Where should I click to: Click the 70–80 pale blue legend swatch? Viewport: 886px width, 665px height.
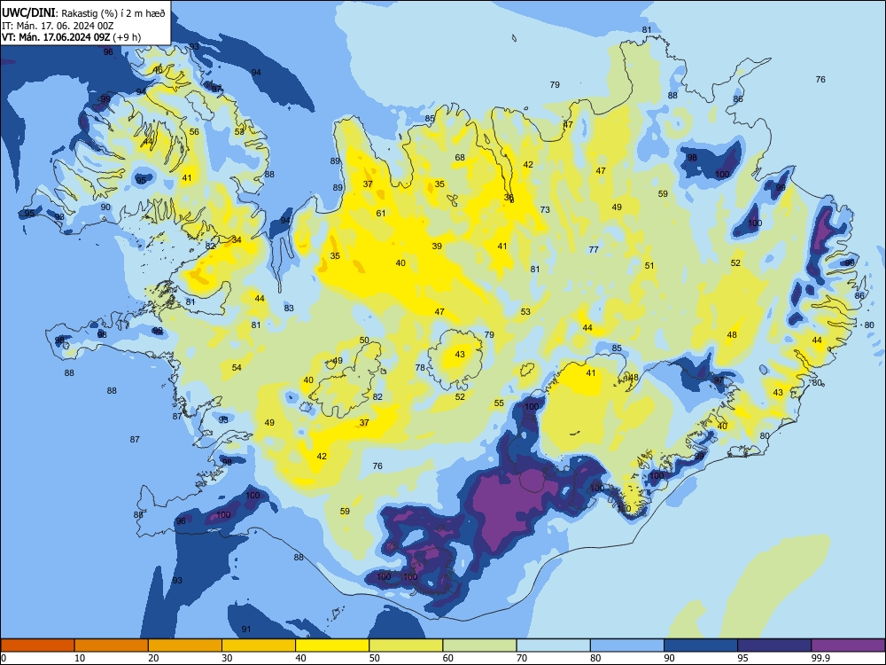553,645
